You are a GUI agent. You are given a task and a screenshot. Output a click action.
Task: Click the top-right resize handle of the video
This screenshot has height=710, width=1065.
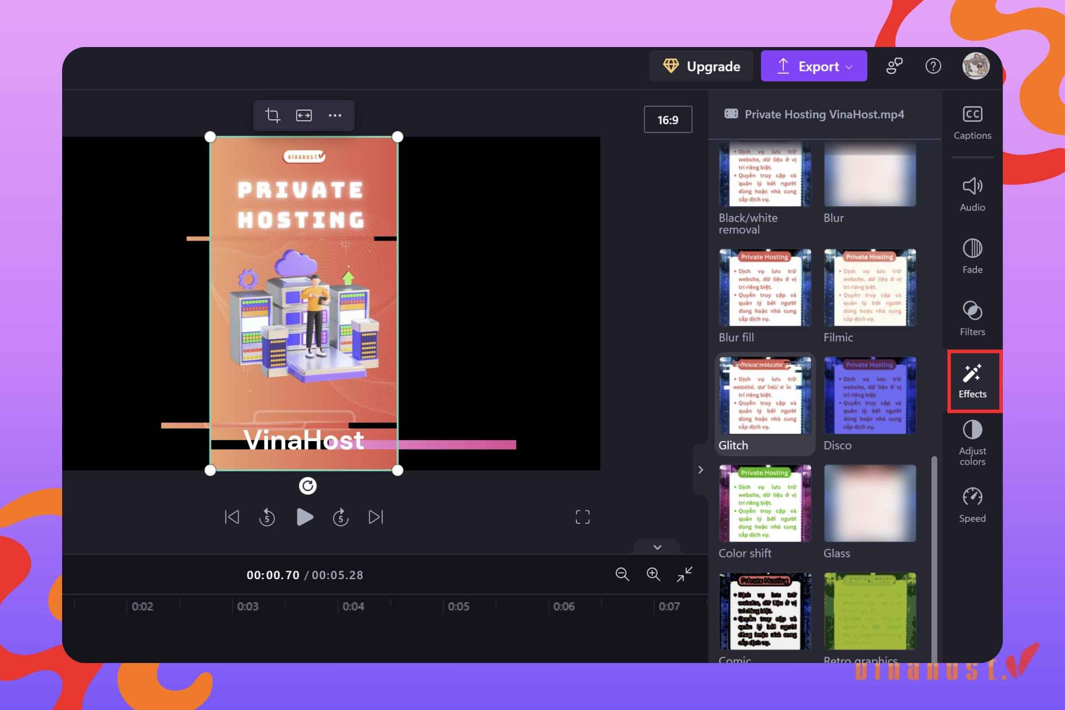(397, 137)
